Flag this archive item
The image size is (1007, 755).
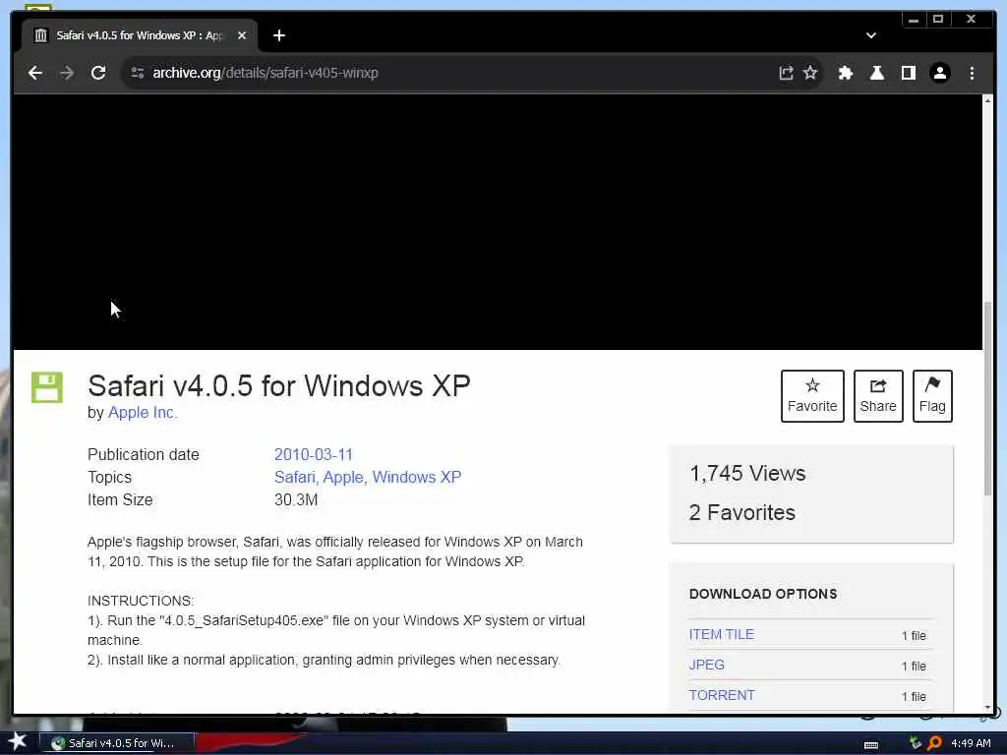click(932, 396)
